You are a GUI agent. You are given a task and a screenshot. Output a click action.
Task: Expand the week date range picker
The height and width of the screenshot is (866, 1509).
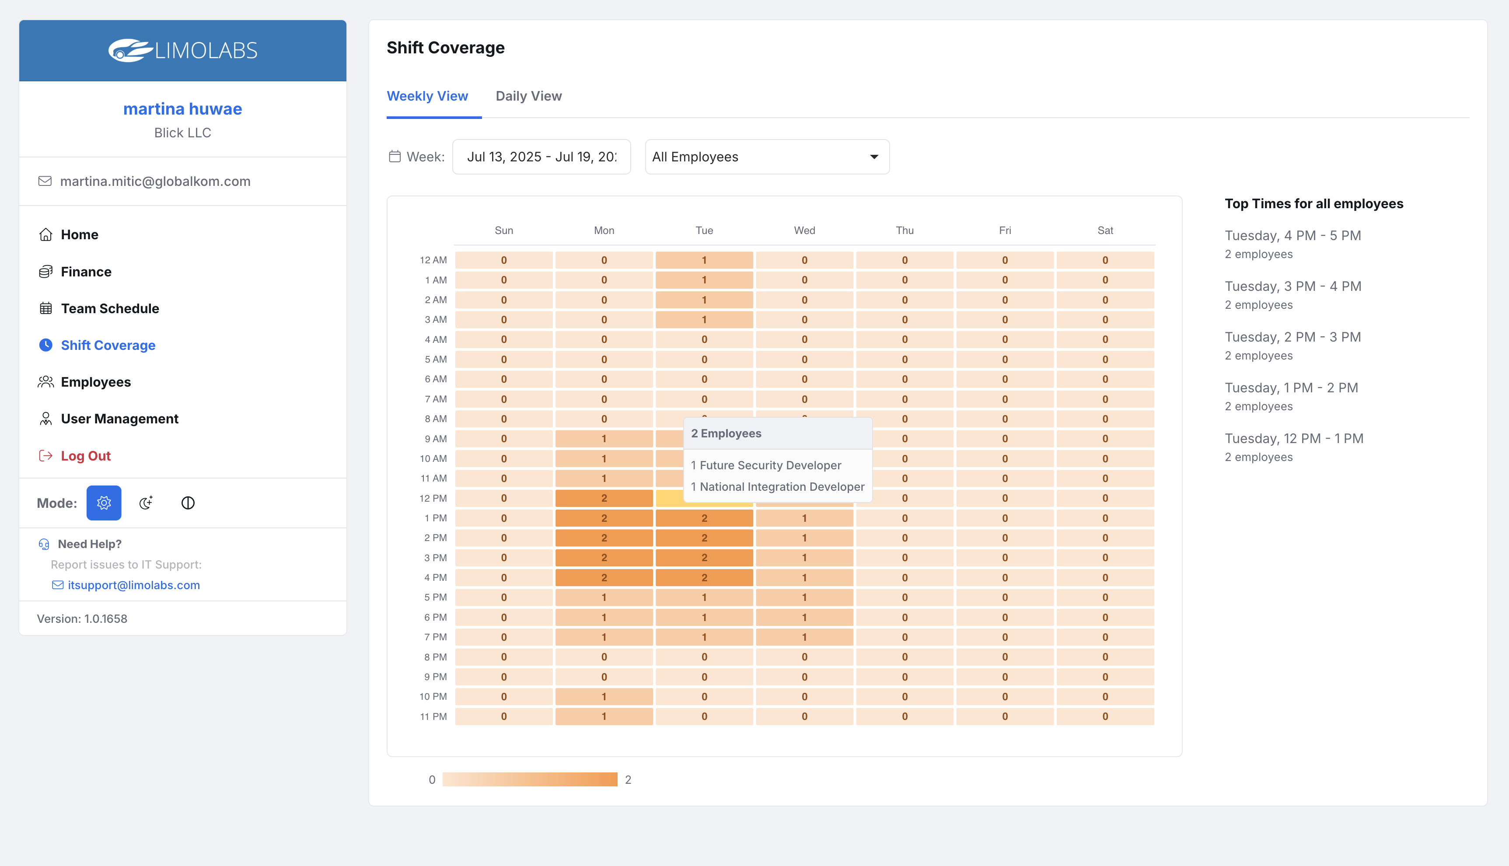tap(541, 157)
